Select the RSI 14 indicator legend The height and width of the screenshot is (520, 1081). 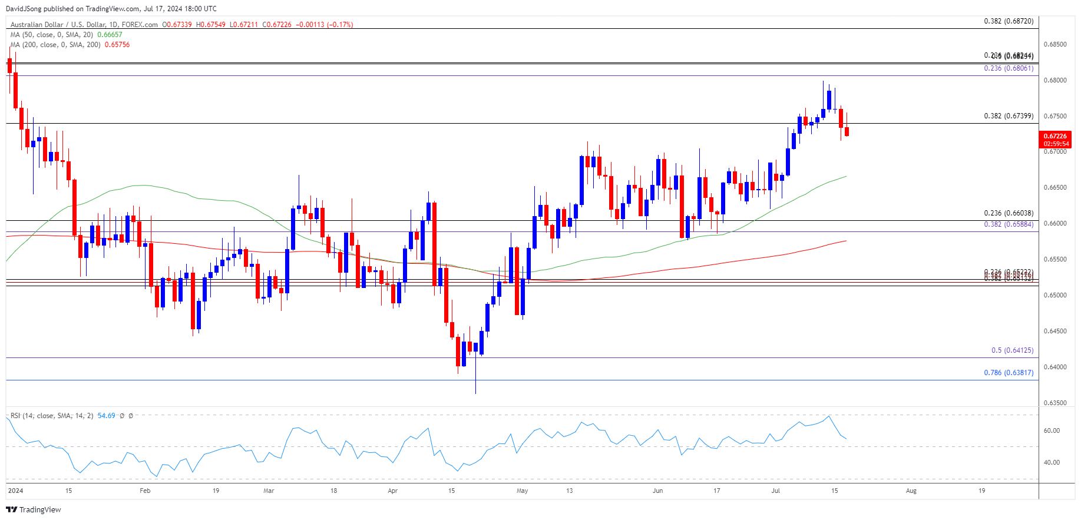52,416
